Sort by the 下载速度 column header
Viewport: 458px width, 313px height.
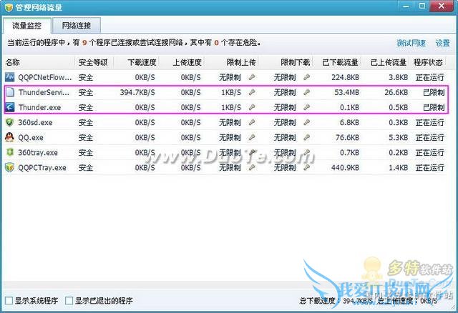tap(136, 62)
